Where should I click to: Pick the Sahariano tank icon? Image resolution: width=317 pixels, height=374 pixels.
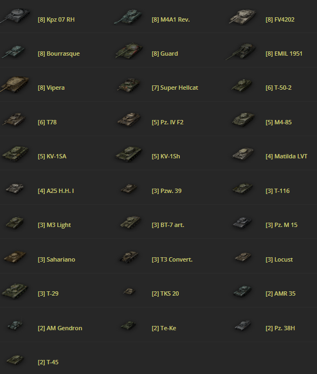15,256
